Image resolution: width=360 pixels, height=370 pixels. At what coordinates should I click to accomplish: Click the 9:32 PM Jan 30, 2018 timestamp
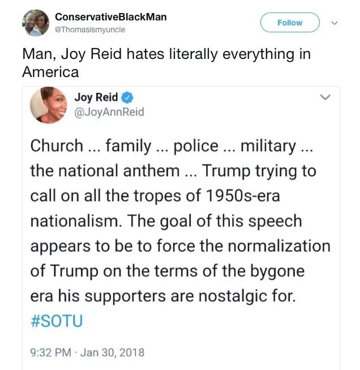pos(87,352)
